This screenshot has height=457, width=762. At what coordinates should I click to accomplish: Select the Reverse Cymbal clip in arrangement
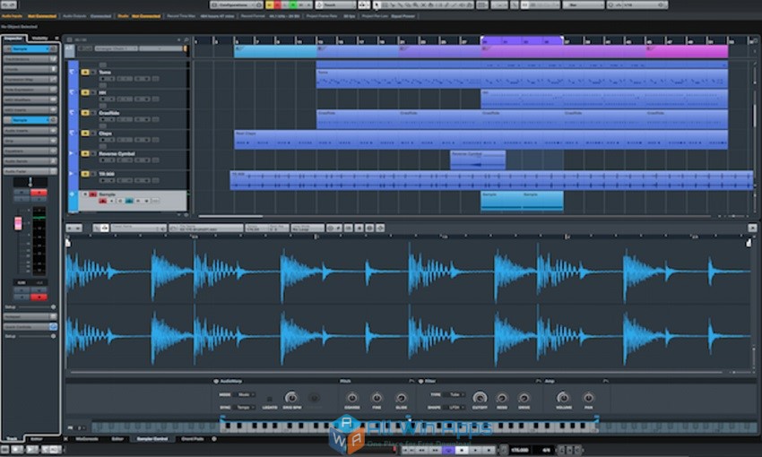[478, 160]
